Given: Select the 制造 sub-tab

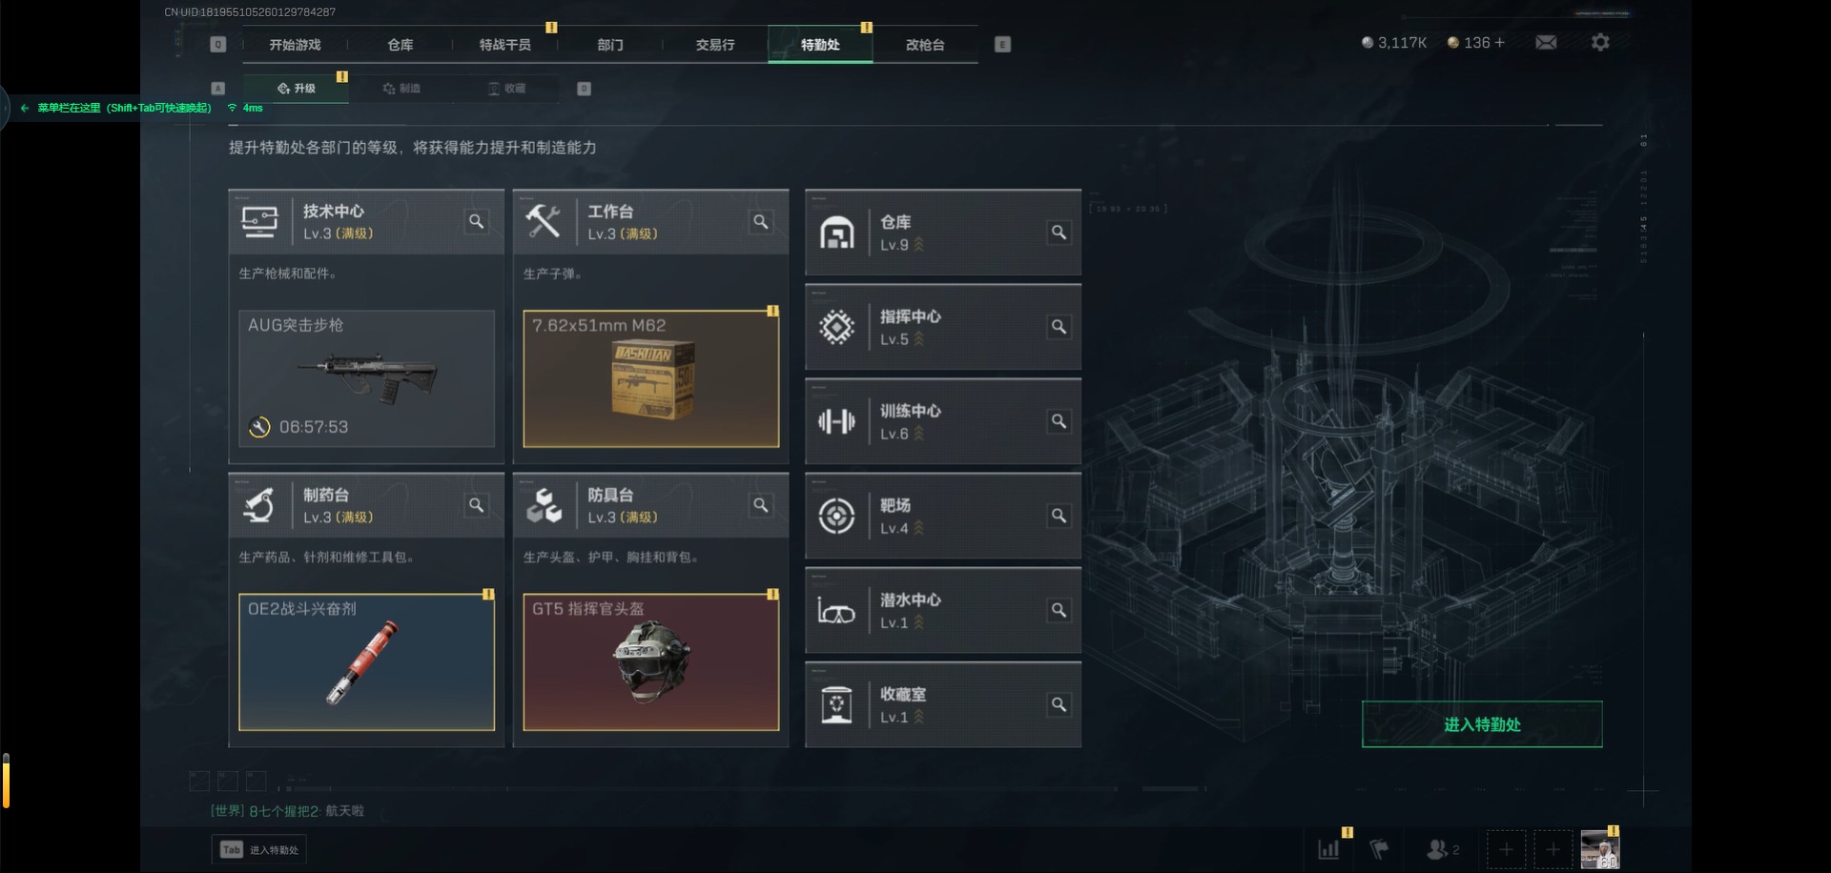Looking at the screenshot, I should 401,89.
